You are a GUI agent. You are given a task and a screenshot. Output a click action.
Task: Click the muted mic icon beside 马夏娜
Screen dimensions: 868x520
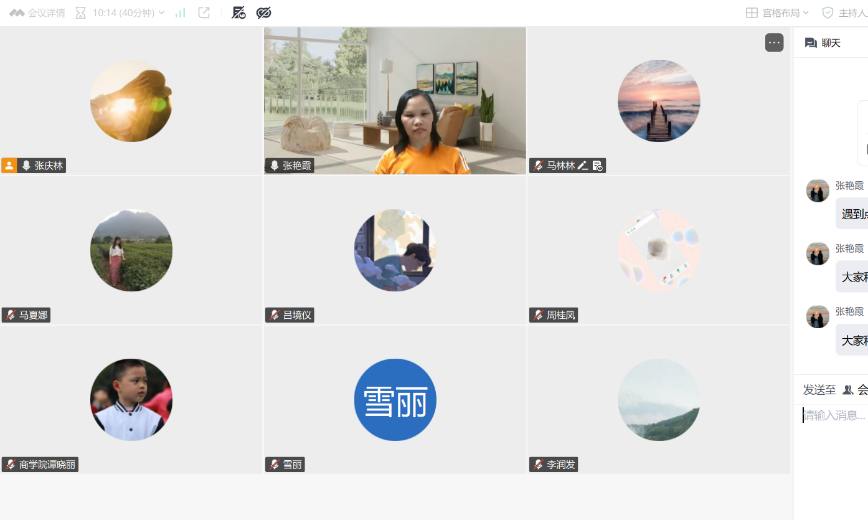[11, 315]
